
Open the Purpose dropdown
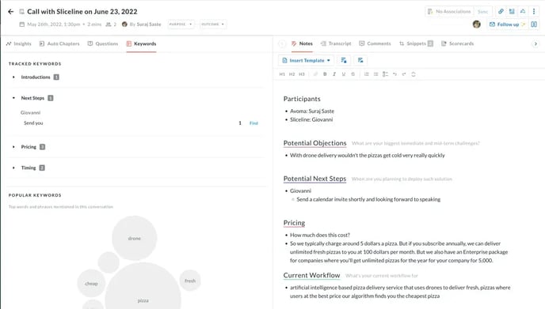181,24
